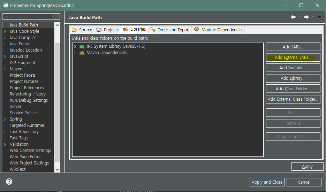The height and width of the screenshot is (192, 326).
Task: Click sidebar scrollbar down arrow
Action: tap(58, 170)
